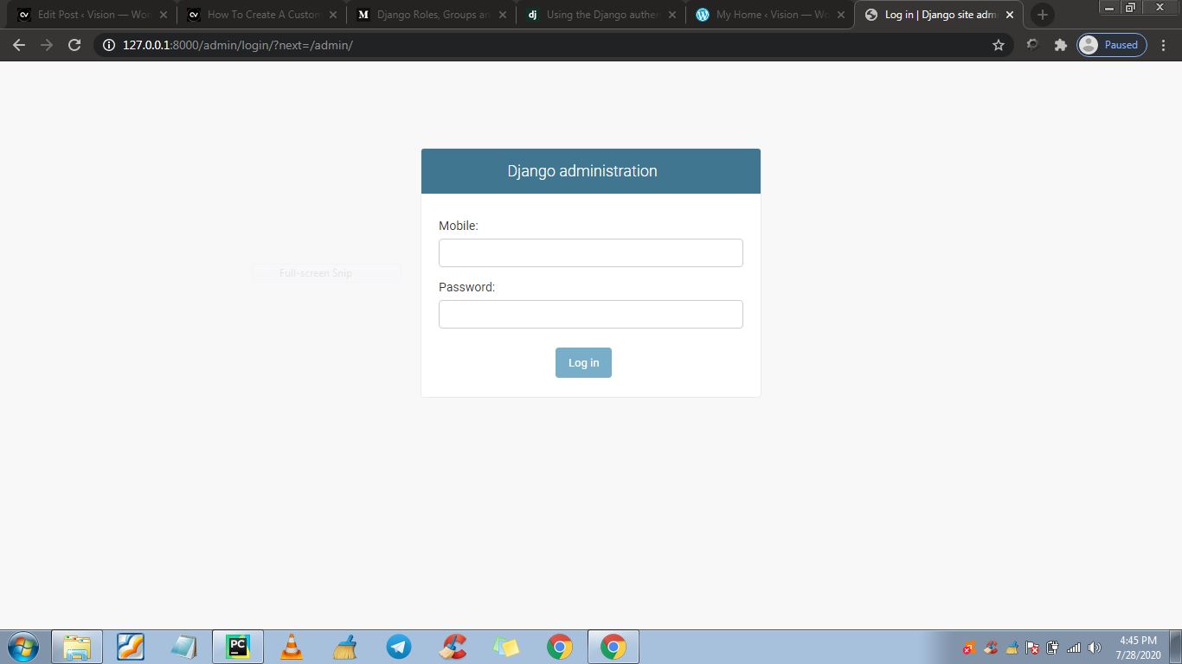This screenshot has height=664, width=1182.
Task: Click the address bar URL
Action: tap(238, 45)
